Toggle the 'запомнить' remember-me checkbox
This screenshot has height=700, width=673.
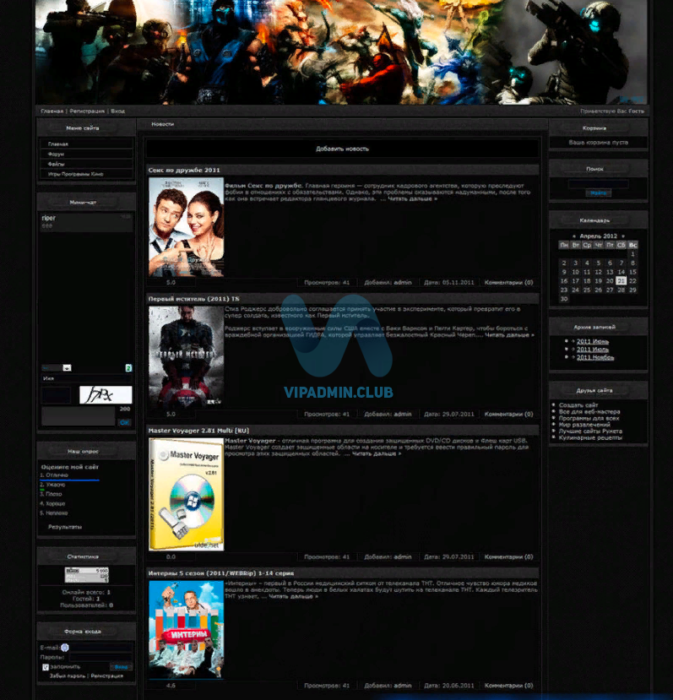pyautogui.click(x=45, y=667)
